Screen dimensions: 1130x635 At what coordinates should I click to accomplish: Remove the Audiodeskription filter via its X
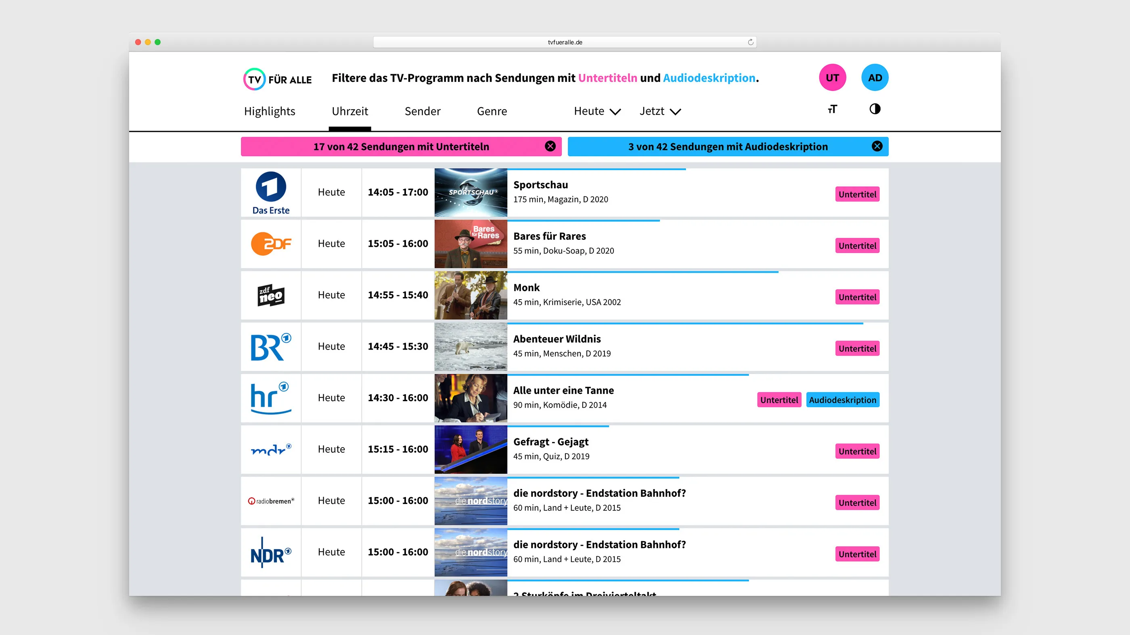[x=877, y=146]
